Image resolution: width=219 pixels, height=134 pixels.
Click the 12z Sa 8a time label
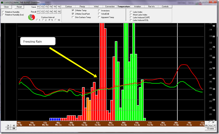(150, 124)
